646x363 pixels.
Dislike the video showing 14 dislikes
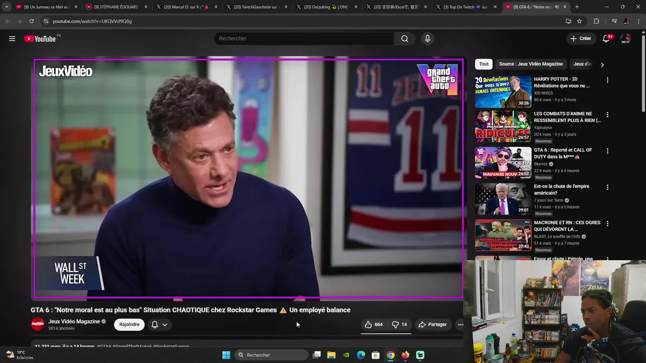click(x=400, y=325)
